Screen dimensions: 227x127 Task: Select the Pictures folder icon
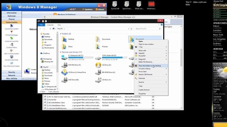(98, 47)
